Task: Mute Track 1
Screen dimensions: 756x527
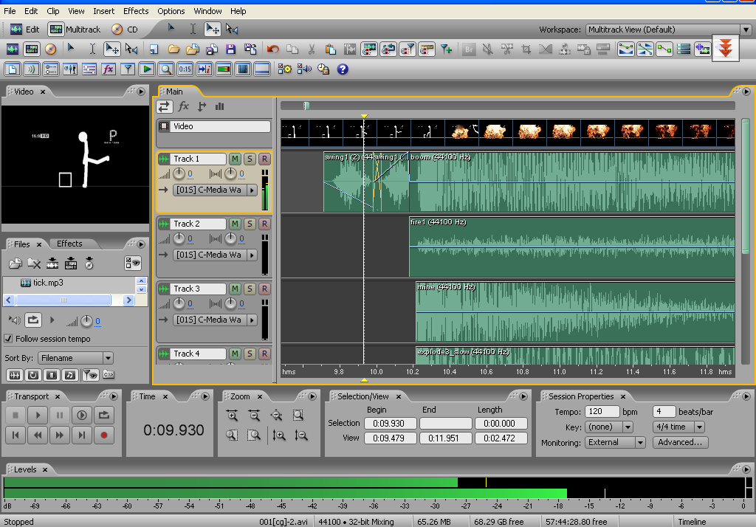Action: pyautogui.click(x=235, y=159)
